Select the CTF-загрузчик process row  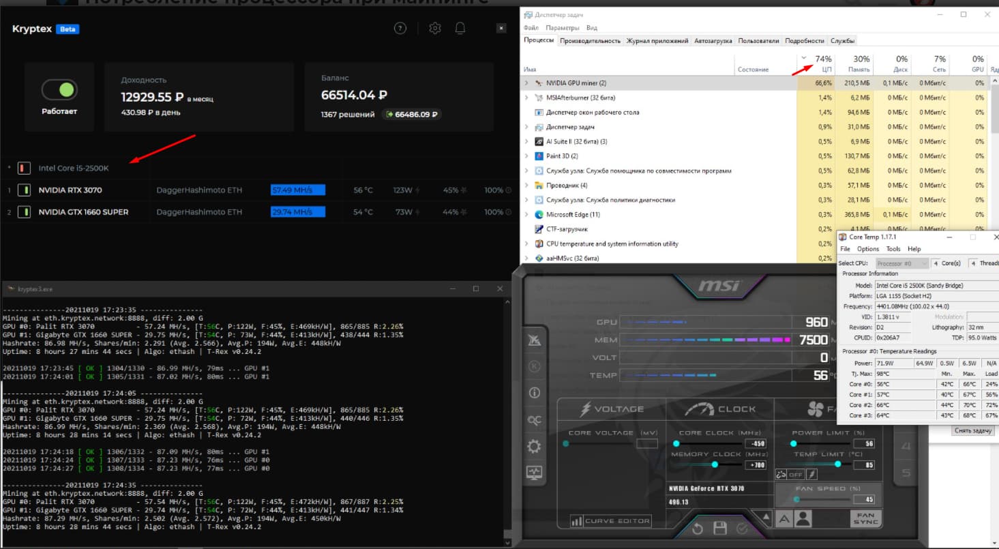[x=679, y=229]
